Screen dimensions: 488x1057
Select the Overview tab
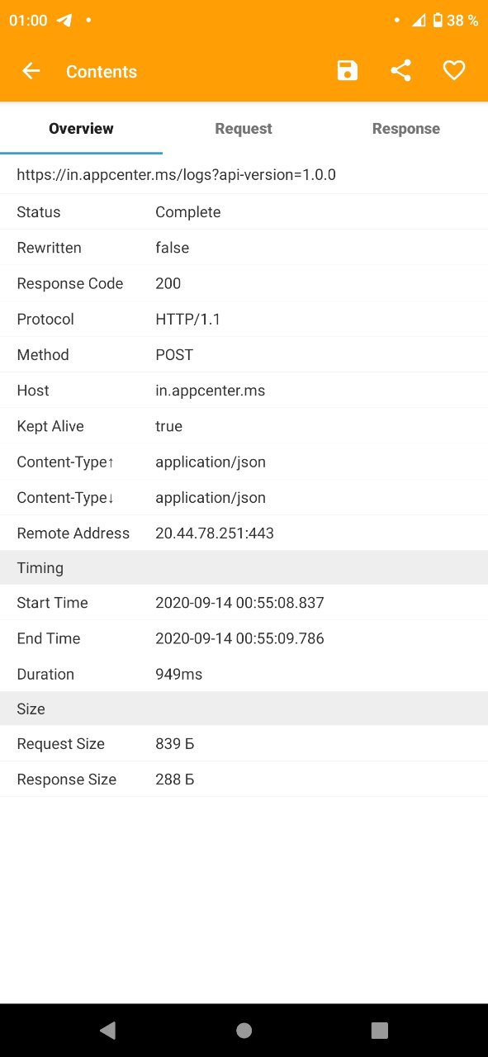(x=81, y=129)
